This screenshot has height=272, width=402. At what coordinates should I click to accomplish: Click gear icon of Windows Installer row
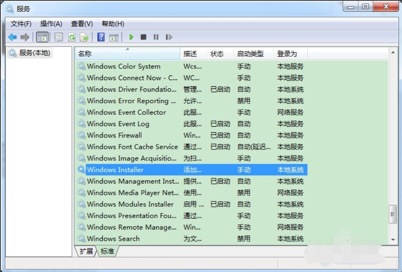82,170
